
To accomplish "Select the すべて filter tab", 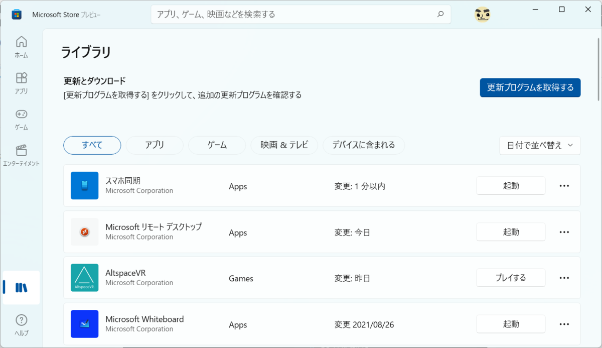I will (x=92, y=145).
